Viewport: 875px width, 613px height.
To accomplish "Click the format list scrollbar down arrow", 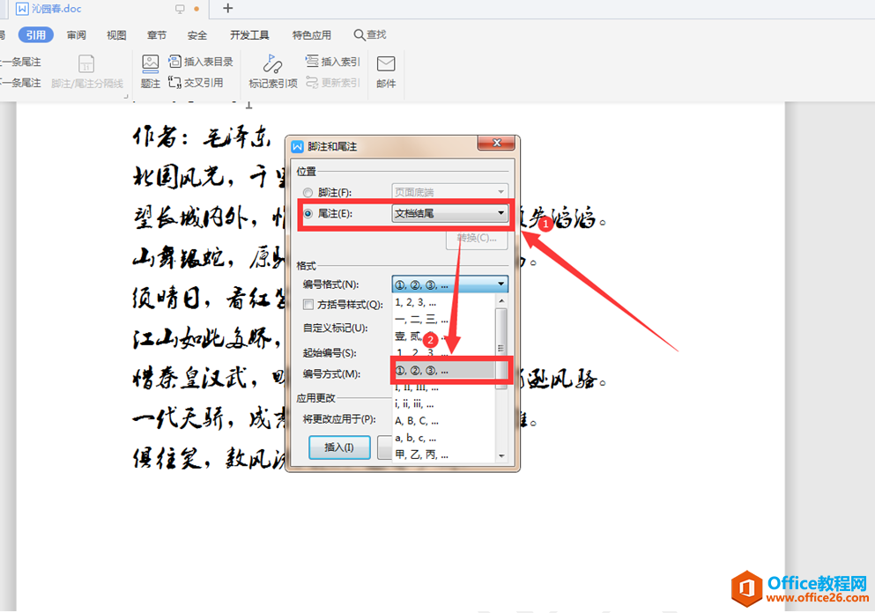I will pyautogui.click(x=501, y=455).
